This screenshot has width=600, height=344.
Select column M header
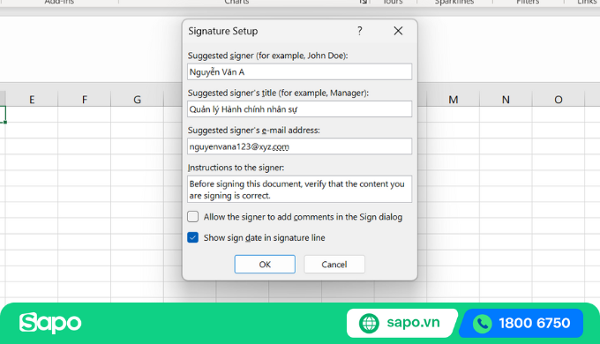pyautogui.click(x=453, y=100)
